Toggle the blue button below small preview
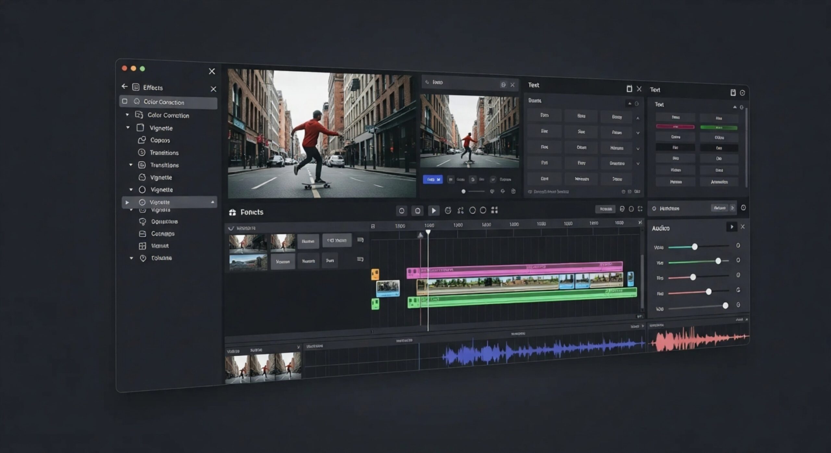Screen dimensions: 831x453 (x=432, y=179)
